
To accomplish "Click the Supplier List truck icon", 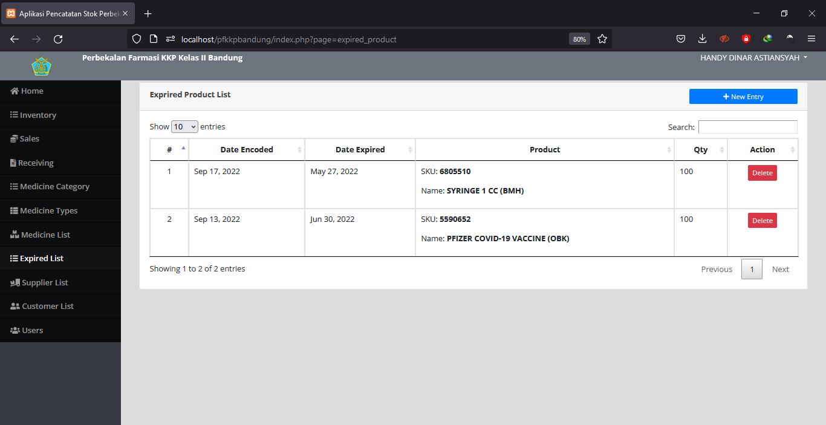I will point(15,282).
